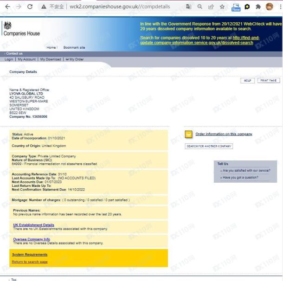Click the Companies House crest logo
This screenshot has height=281, width=283.
coord(7,25)
